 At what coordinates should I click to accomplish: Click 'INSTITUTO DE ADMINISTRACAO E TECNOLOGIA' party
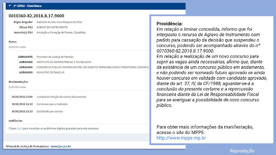[64, 62]
